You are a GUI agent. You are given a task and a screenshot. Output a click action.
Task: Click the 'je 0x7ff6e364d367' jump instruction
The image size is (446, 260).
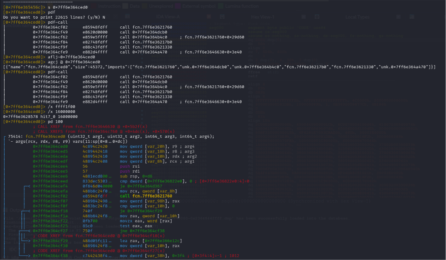(141, 186)
